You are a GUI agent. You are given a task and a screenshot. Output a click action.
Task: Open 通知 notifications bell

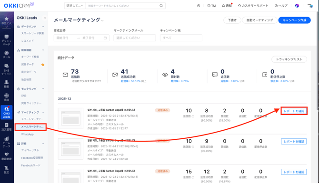pos(227,6)
